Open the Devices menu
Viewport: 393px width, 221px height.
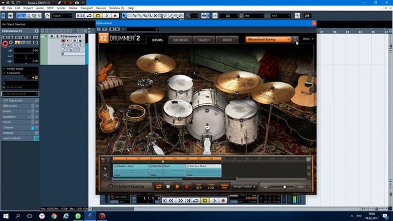tap(101, 8)
